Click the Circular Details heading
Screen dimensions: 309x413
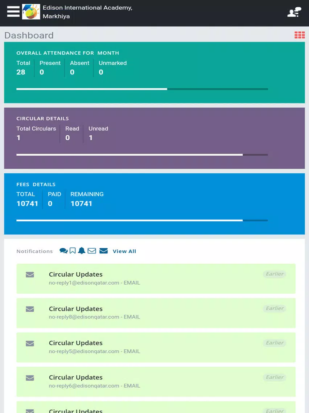[x=42, y=119]
